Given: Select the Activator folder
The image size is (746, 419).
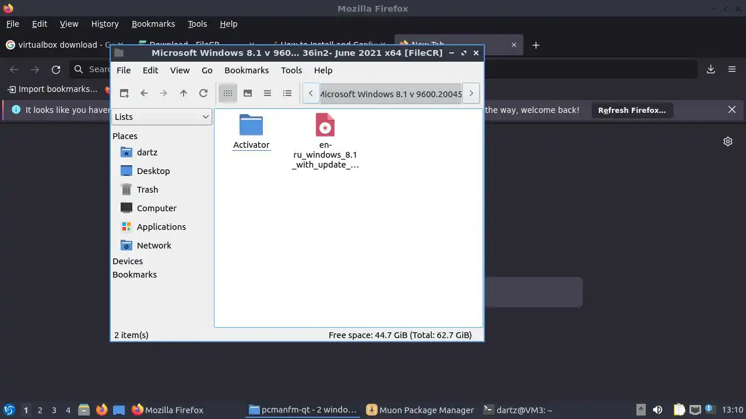Looking at the screenshot, I should click(x=251, y=132).
